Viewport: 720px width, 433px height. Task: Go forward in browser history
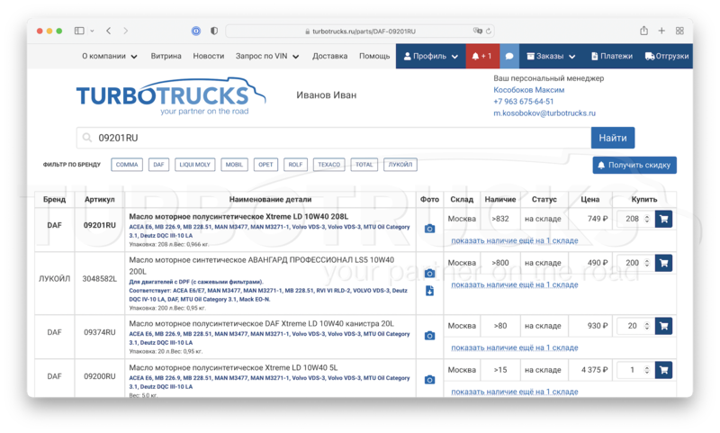[x=125, y=31]
